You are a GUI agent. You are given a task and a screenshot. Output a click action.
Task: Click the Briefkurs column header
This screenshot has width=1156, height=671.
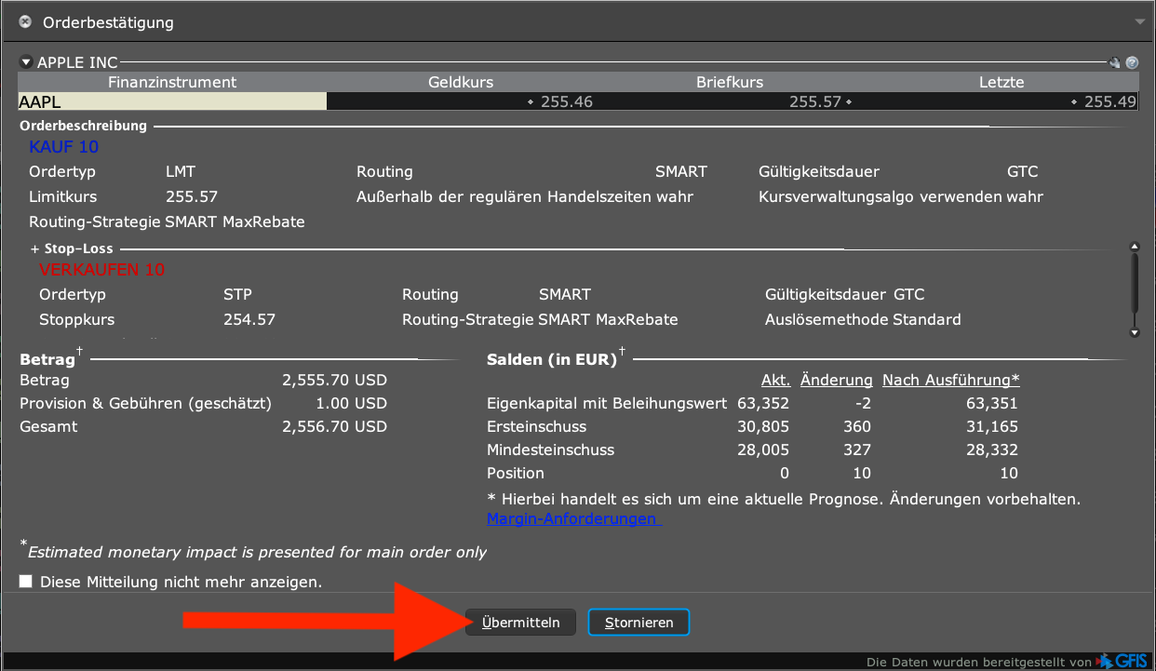(x=730, y=82)
